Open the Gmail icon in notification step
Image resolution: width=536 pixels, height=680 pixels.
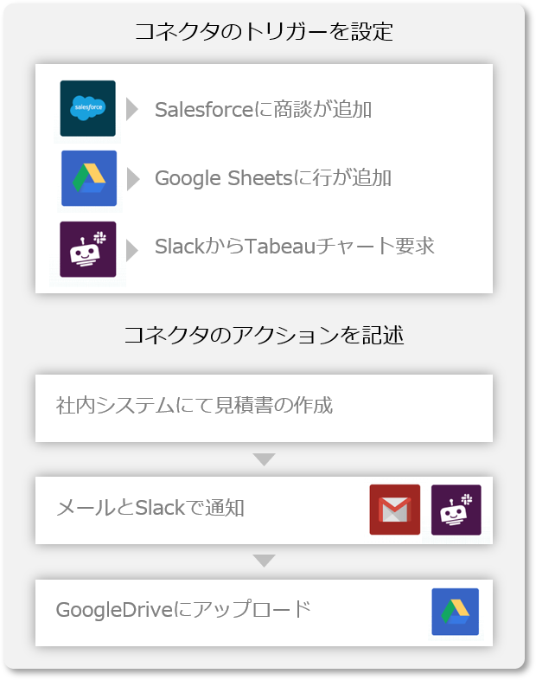(395, 510)
